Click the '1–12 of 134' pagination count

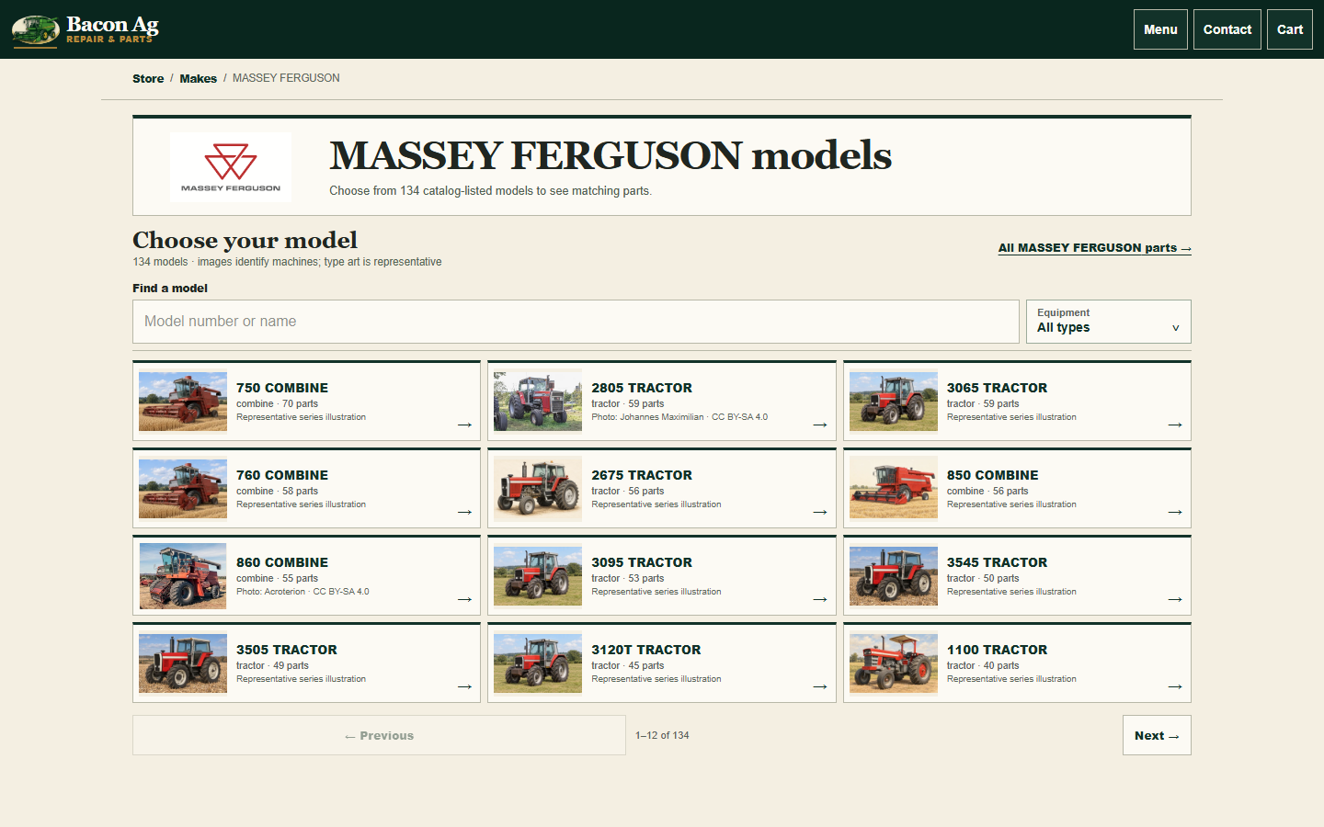662,735
